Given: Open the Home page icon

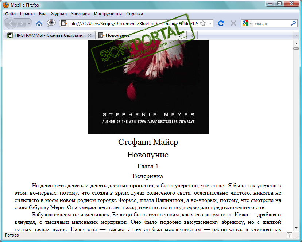Looking at the screenshot, I should pyautogui.click(x=39, y=23).
